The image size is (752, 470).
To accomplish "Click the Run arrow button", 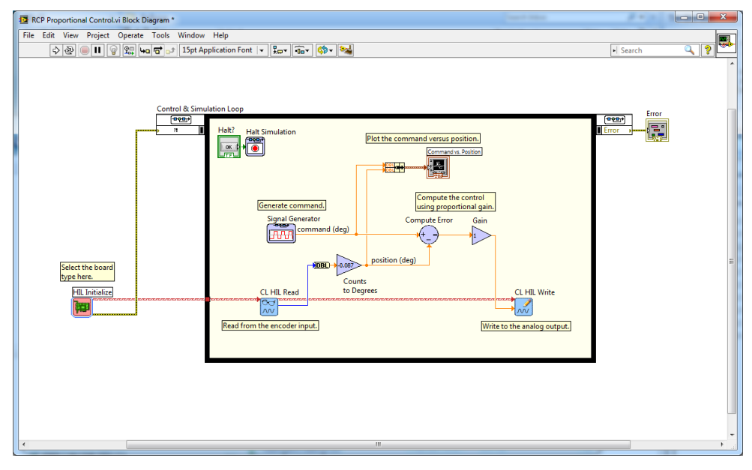I will tap(55, 50).
